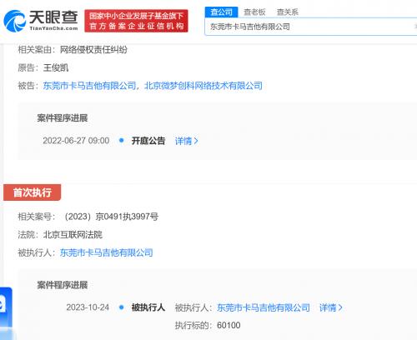
Task: Expand 详情 for the 开庭公告 entry
Action: (x=183, y=141)
